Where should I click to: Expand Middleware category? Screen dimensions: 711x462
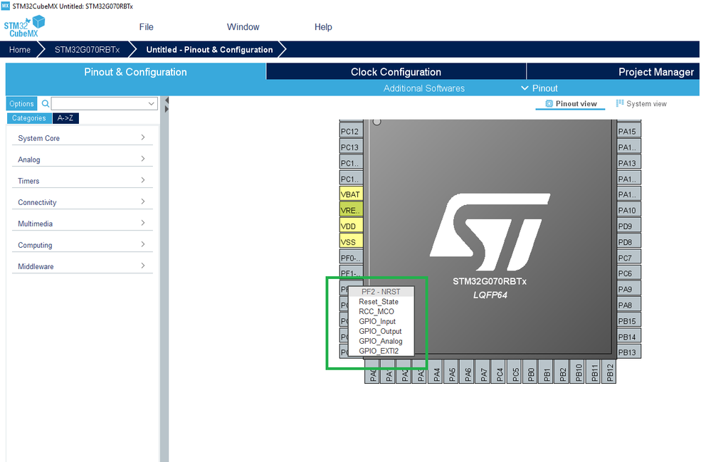[82, 266]
